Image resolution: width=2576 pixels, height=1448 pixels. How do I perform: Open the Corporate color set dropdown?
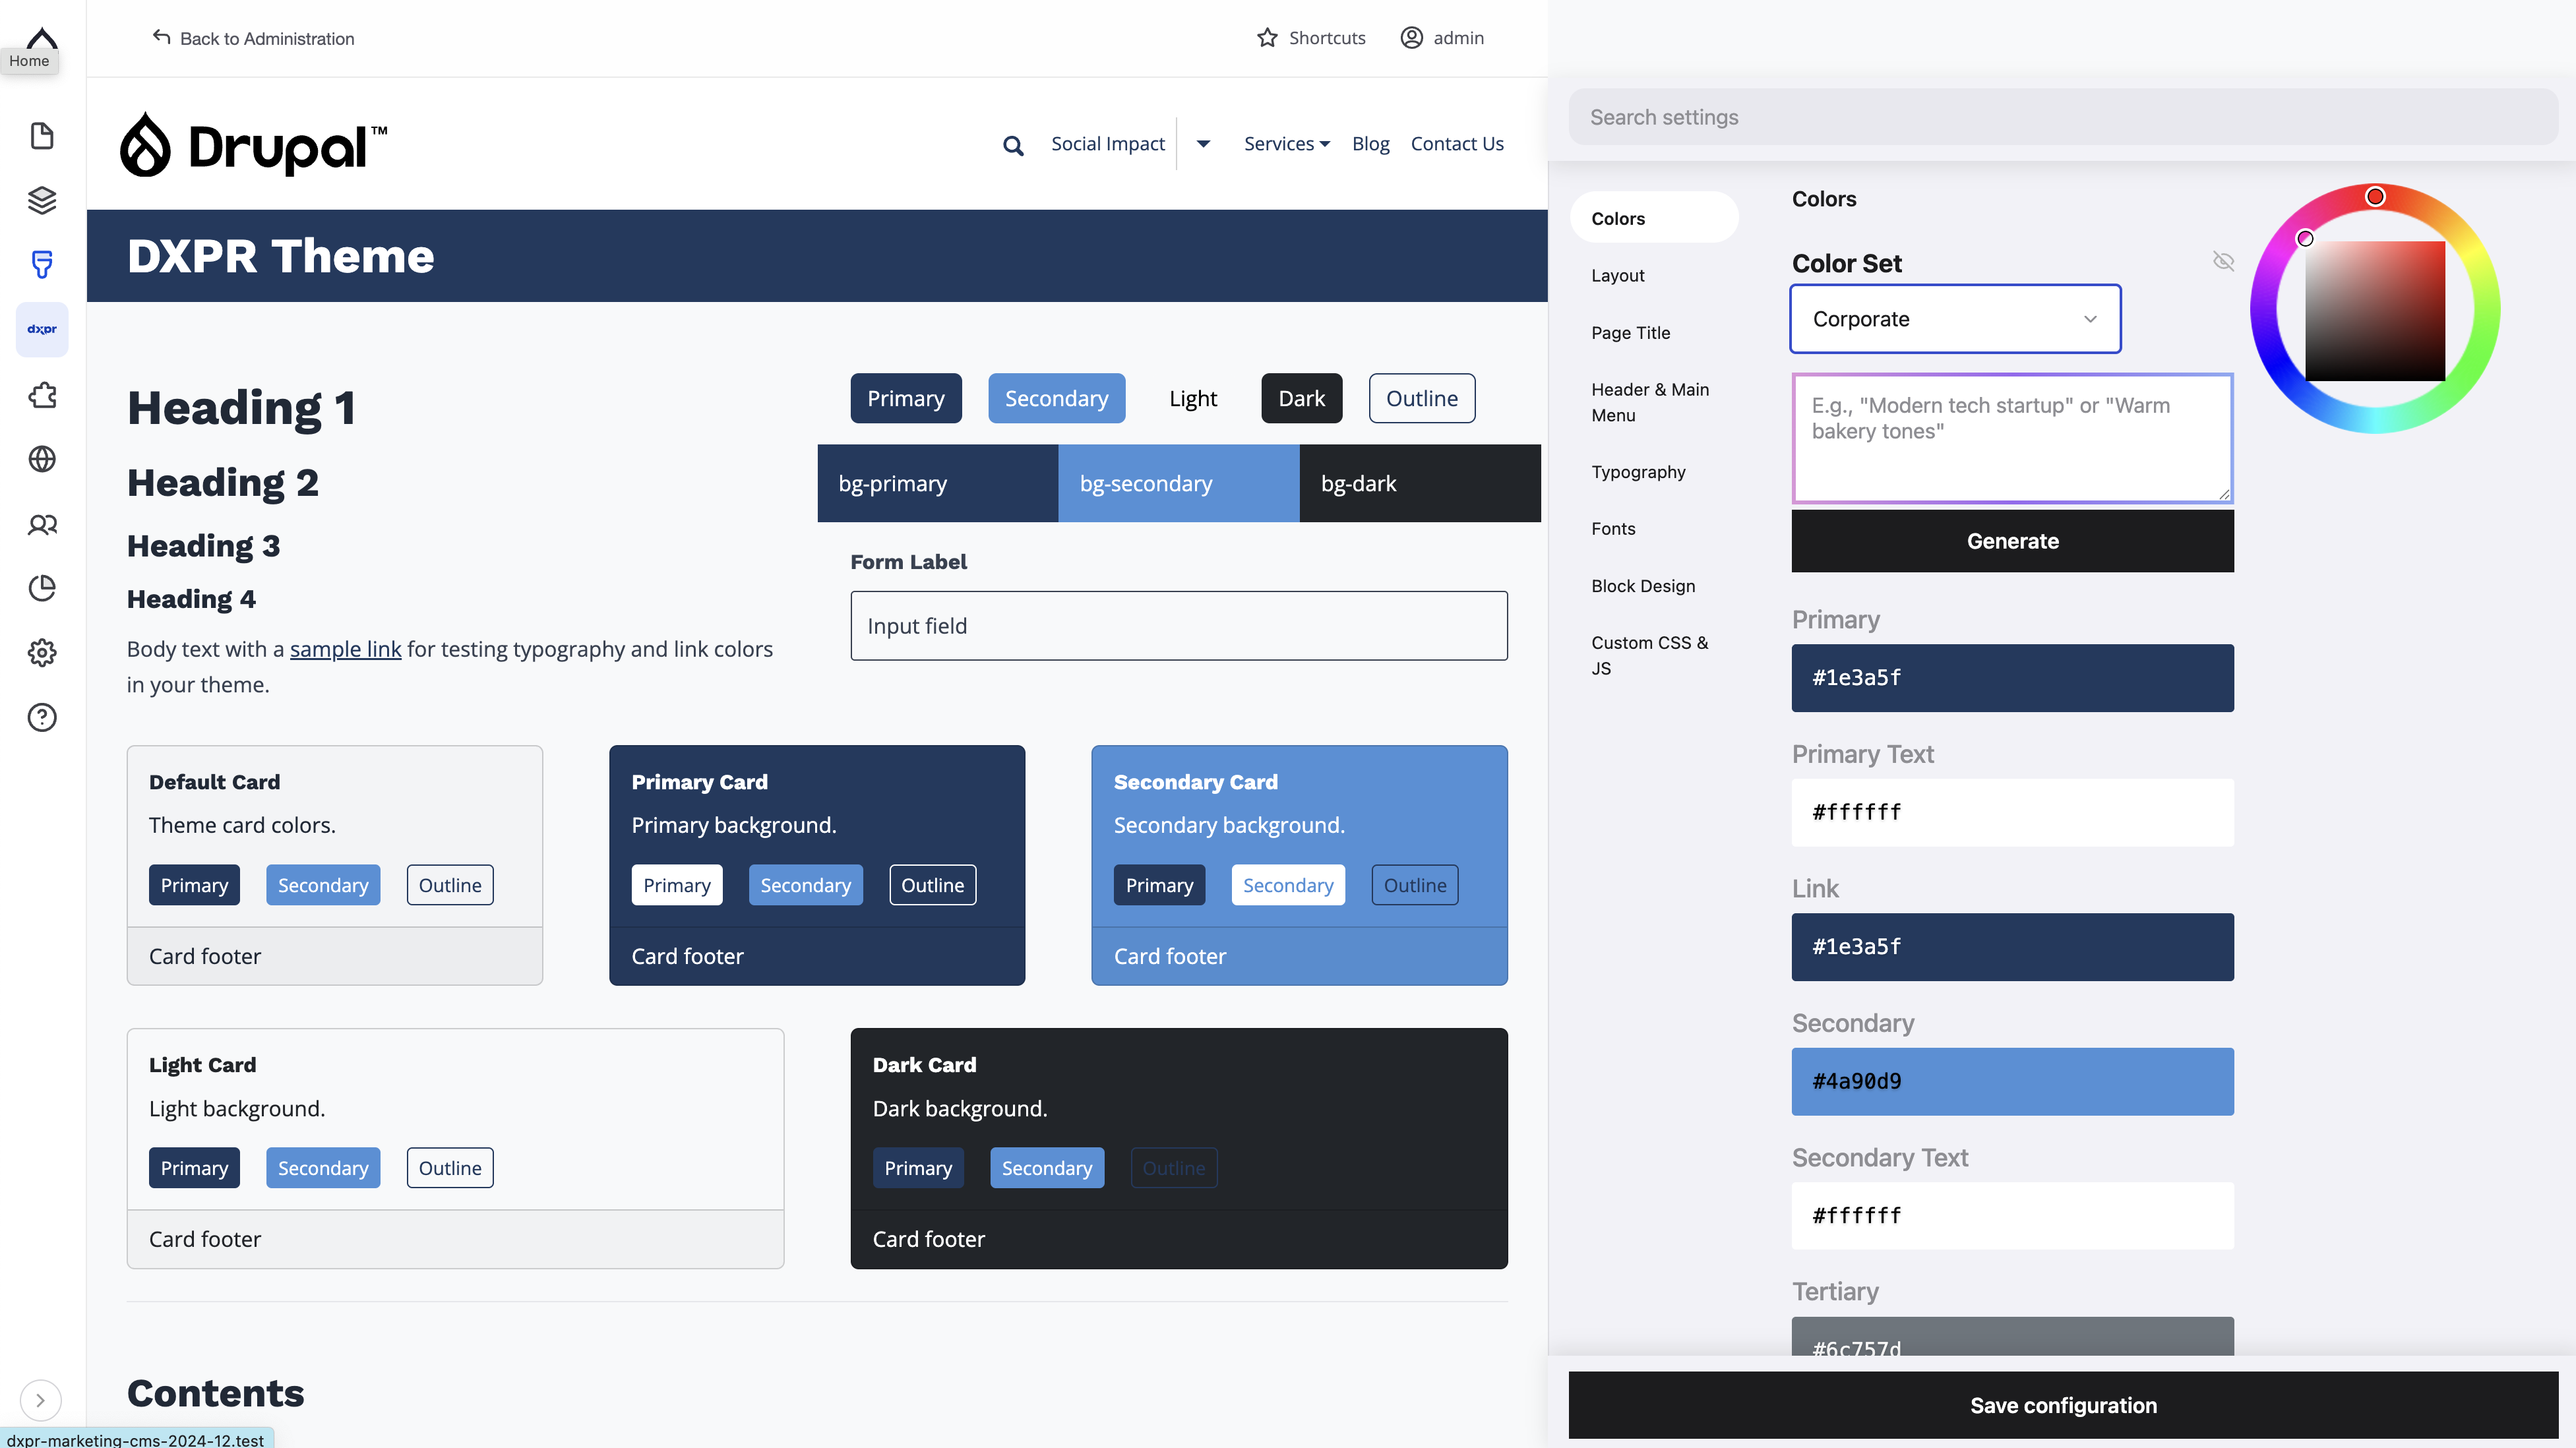1954,319
